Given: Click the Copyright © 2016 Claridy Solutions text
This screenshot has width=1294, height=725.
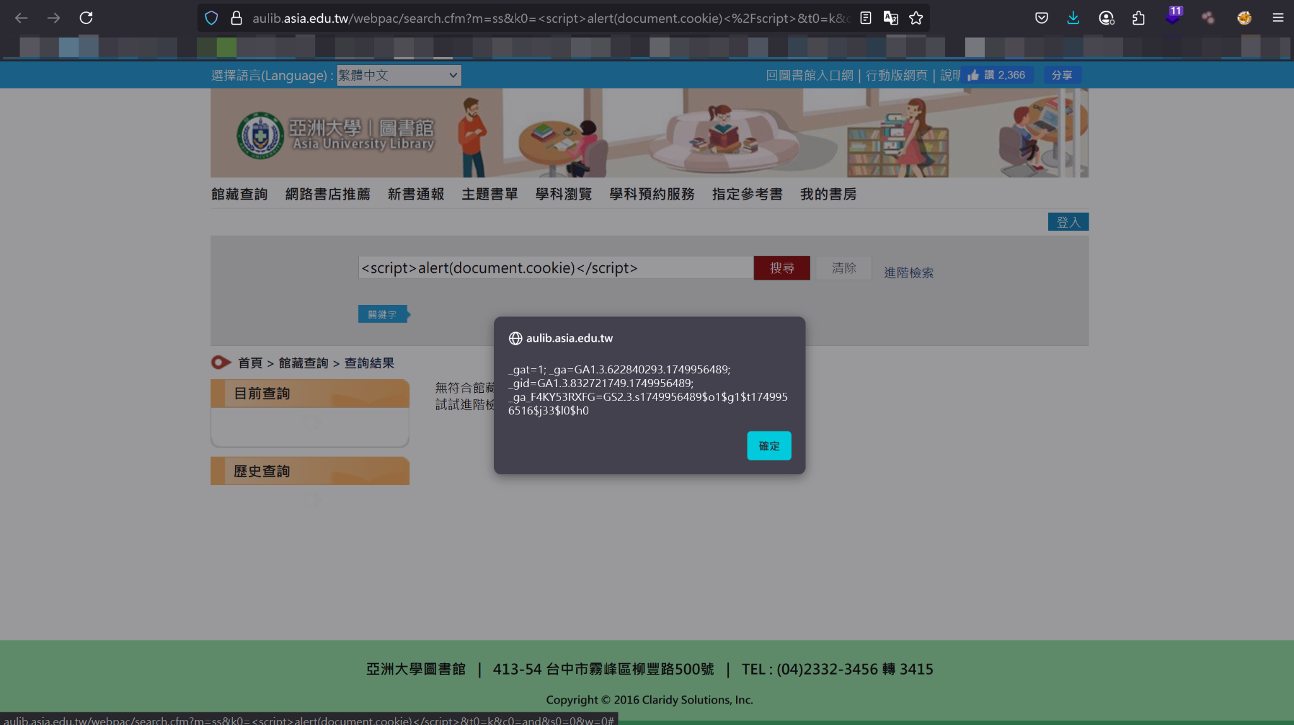Looking at the screenshot, I should click(650, 700).
